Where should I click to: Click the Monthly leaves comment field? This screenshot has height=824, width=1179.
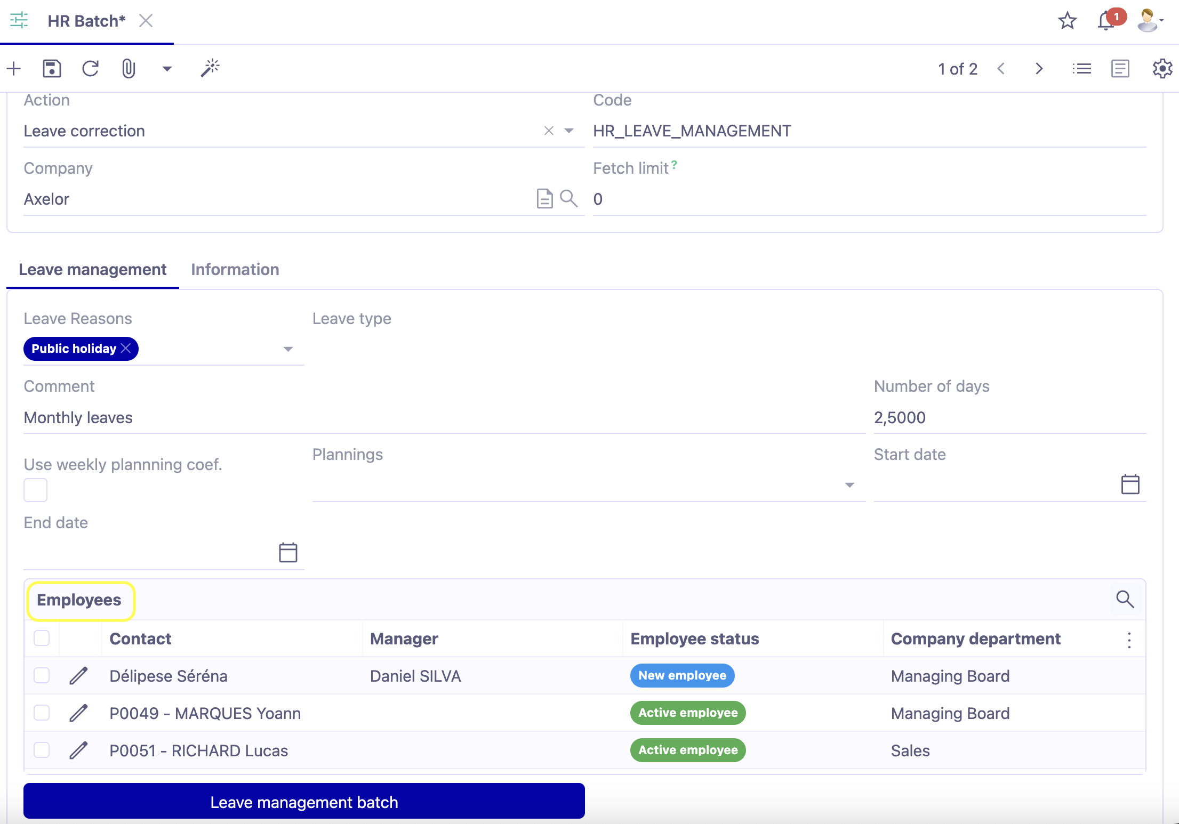tap(160, 417)
